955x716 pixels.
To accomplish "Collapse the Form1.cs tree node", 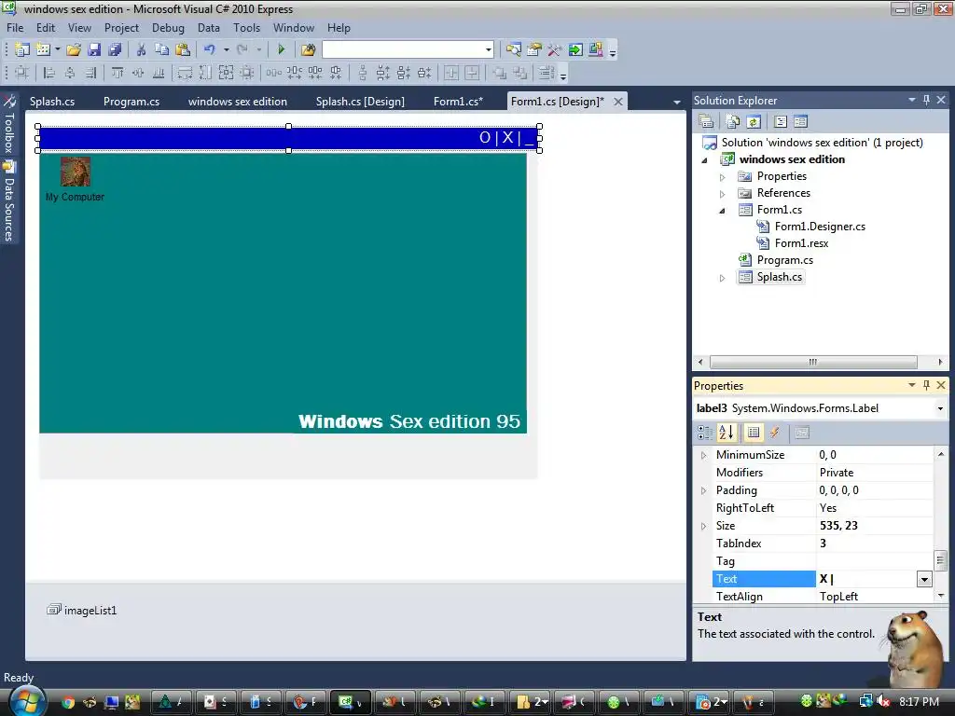I will (x=723, y=211).
